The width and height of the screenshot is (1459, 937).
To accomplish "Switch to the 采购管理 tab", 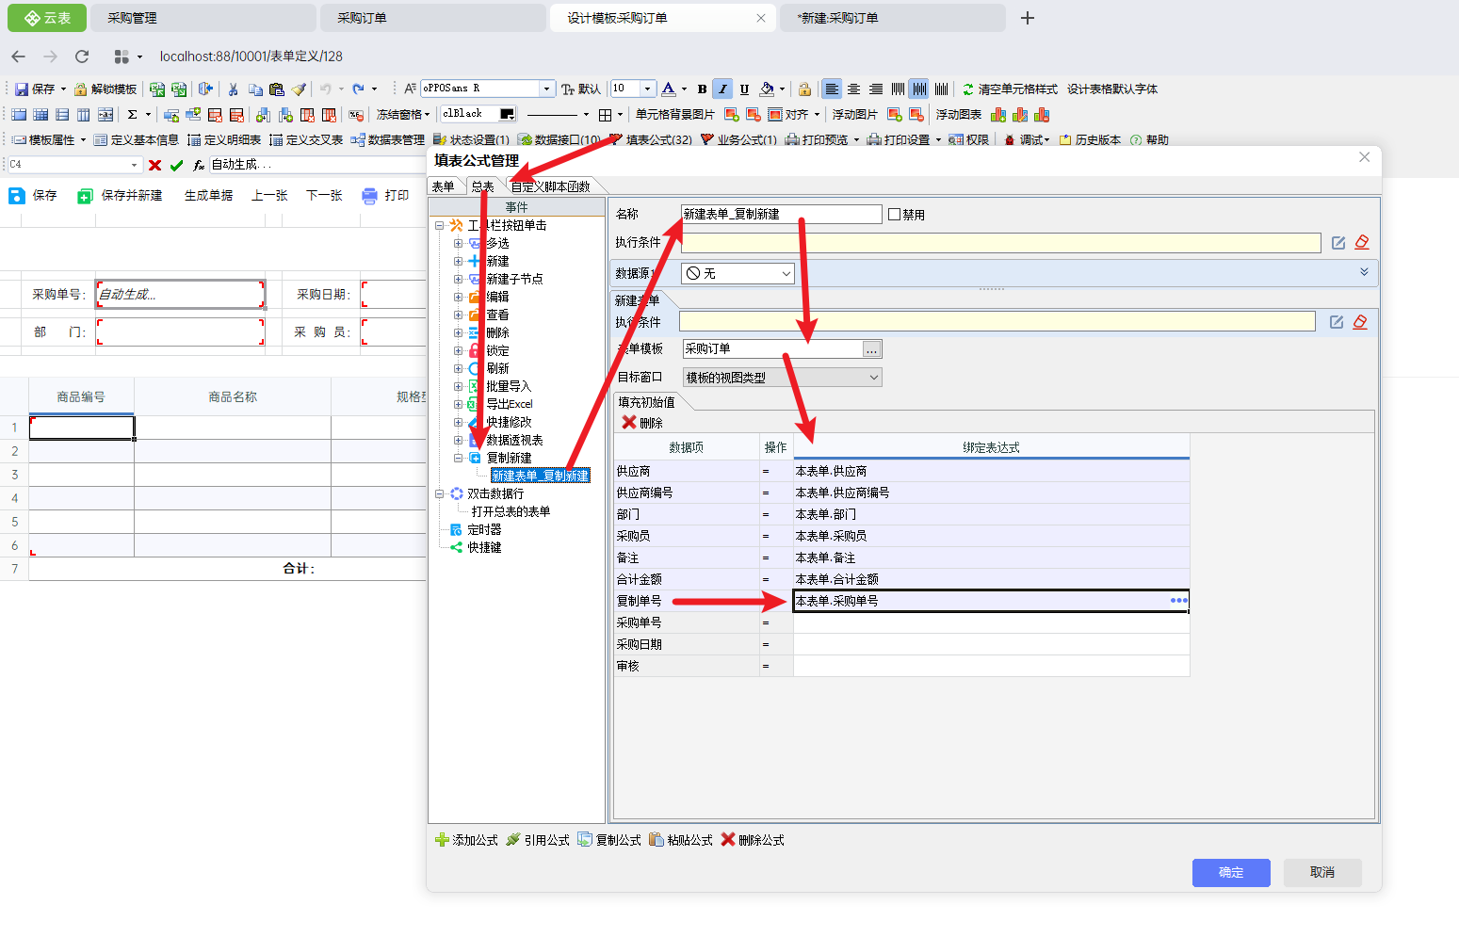I will coord(132,18).
